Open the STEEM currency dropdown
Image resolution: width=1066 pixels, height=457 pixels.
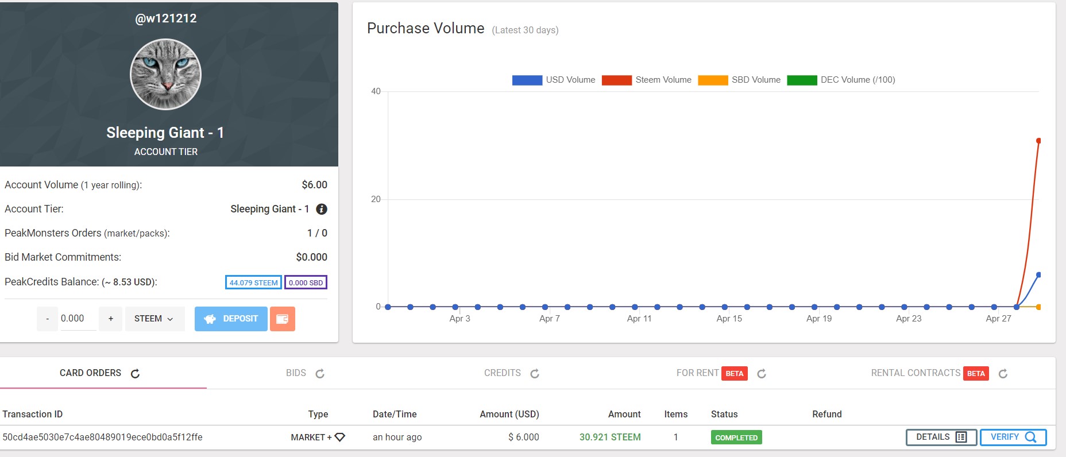click(155, 319)
